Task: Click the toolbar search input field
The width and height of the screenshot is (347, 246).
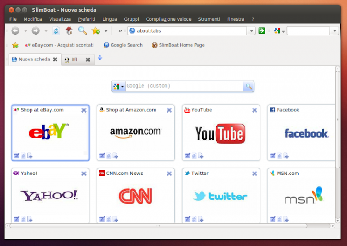Action: pyautogui.click(x=309, y=31)
